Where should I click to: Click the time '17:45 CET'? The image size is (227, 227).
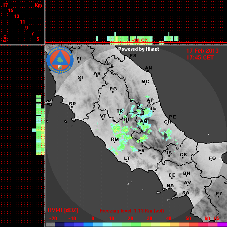point(200,58)
